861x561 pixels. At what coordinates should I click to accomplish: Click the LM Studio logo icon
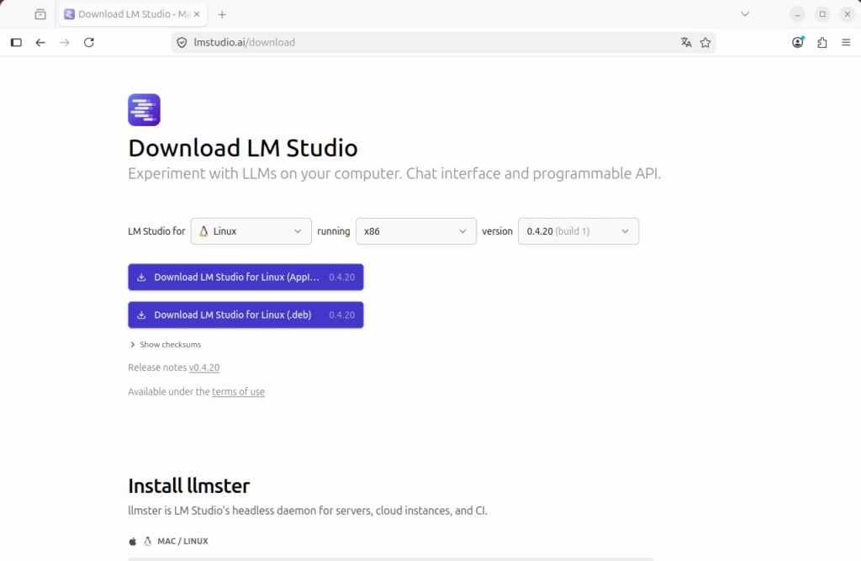tap(144, 110)
